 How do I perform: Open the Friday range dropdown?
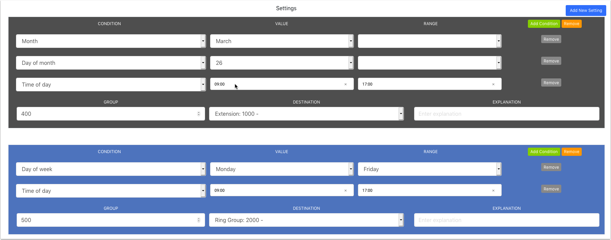point(499,169)
